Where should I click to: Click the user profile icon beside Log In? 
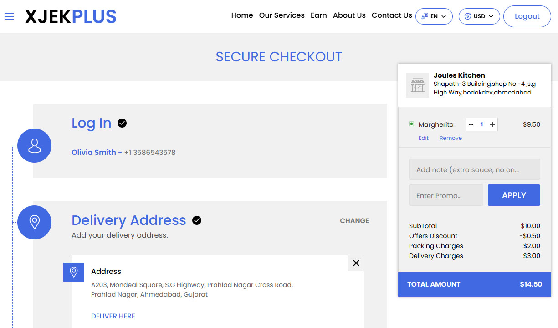pyautogui.click(x=34, y=145)
